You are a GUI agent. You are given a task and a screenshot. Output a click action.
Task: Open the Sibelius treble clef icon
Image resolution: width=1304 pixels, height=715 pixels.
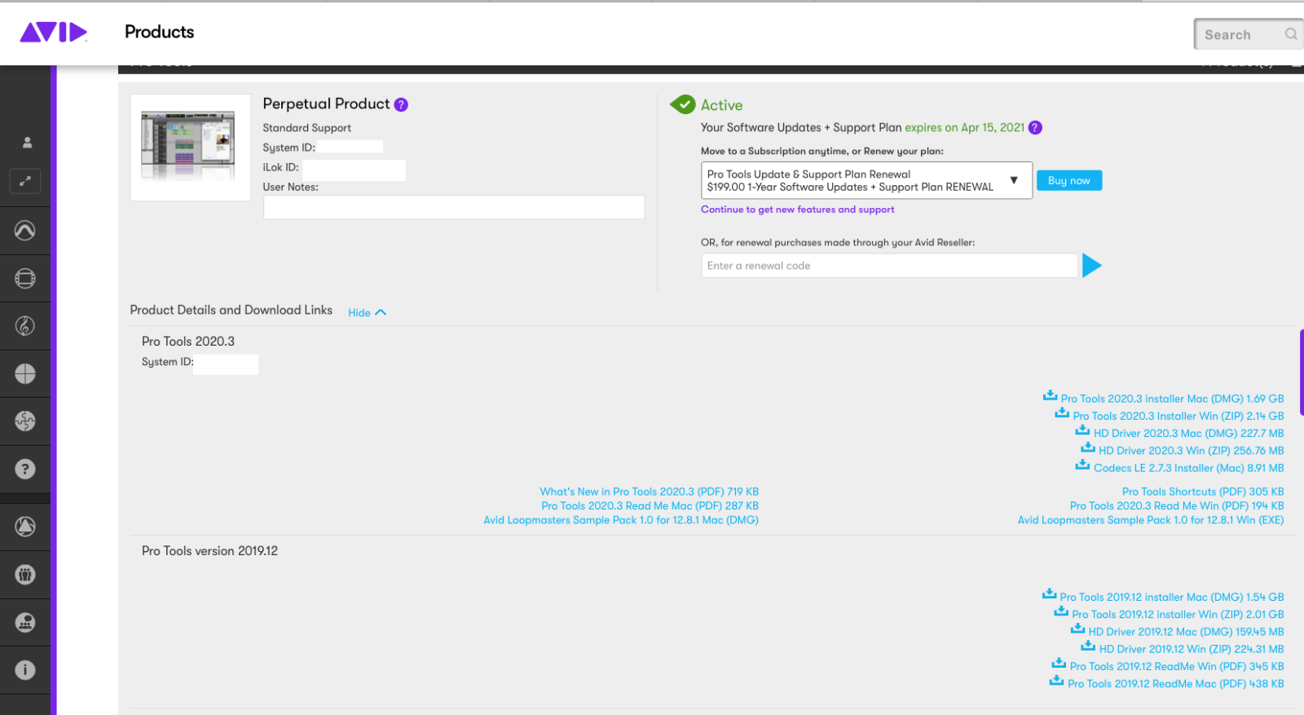pos(25,326)
